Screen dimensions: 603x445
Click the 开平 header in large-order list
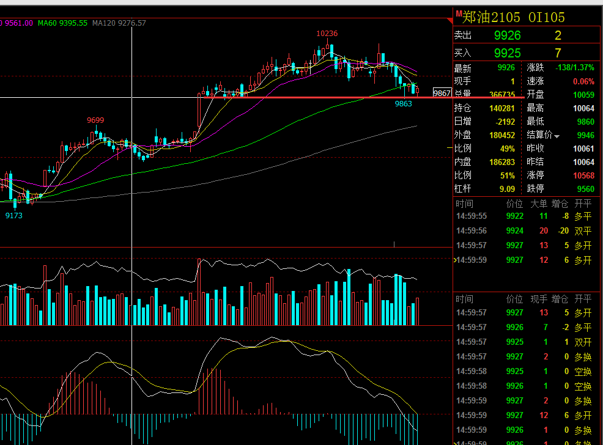(x=583, y=204)
